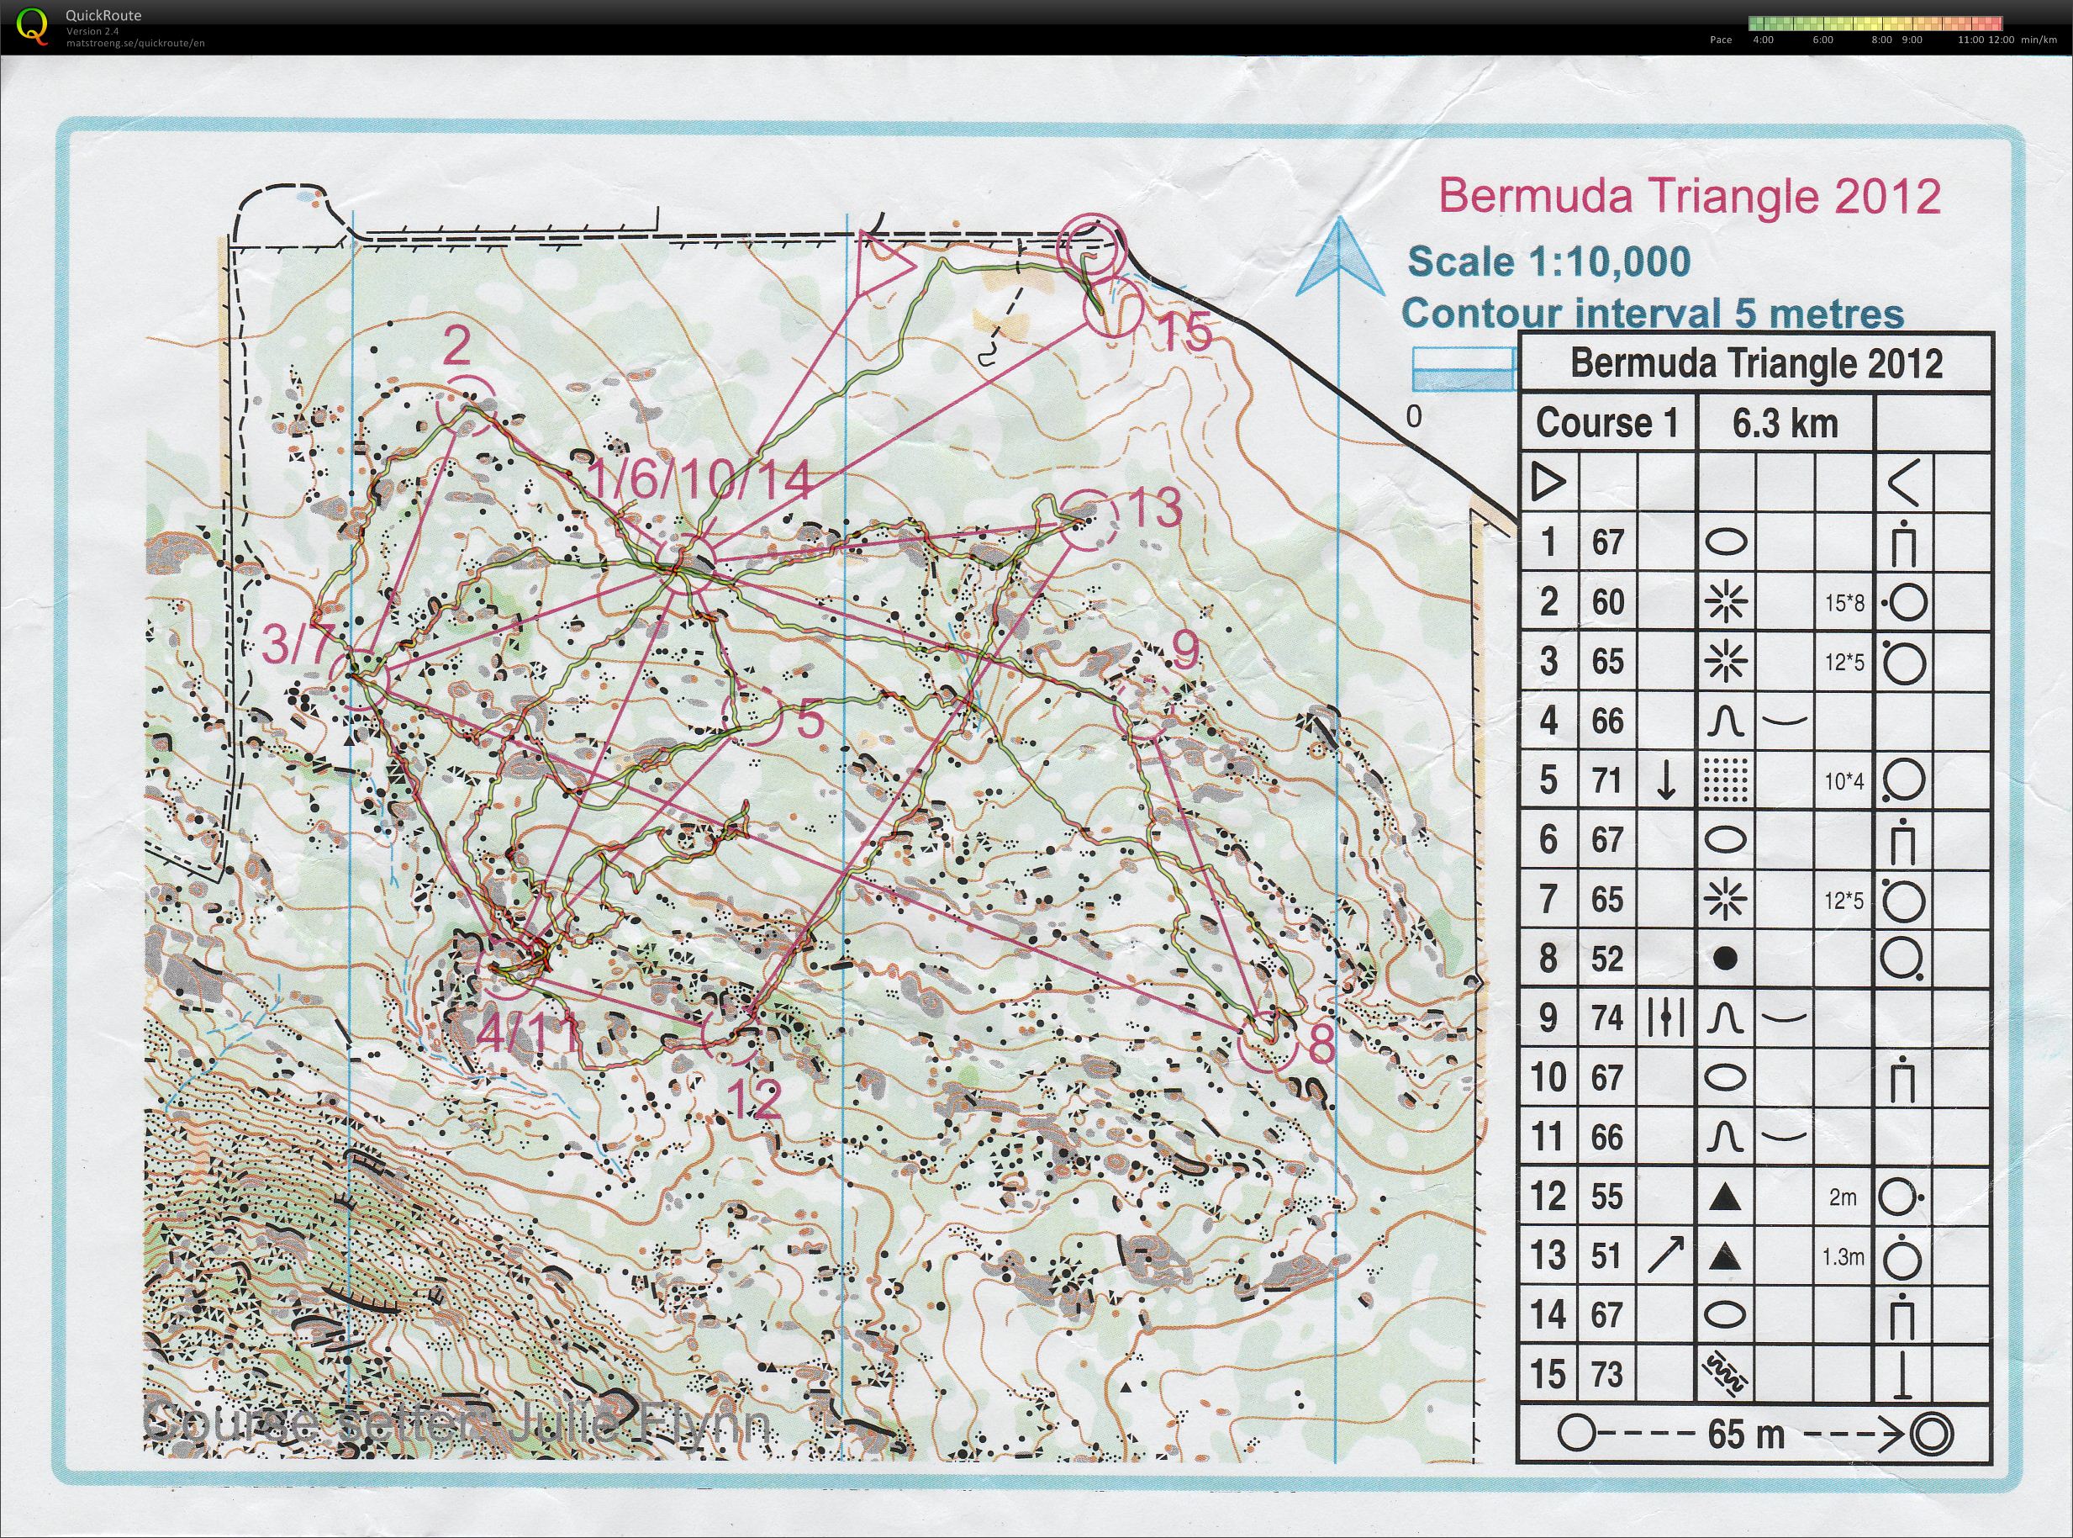
Task: Click the blue north arrow symbol
Action: click(1339, 257)
